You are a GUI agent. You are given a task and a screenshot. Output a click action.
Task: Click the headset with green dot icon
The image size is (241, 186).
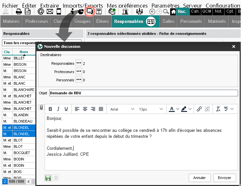(x=112, y=12)
